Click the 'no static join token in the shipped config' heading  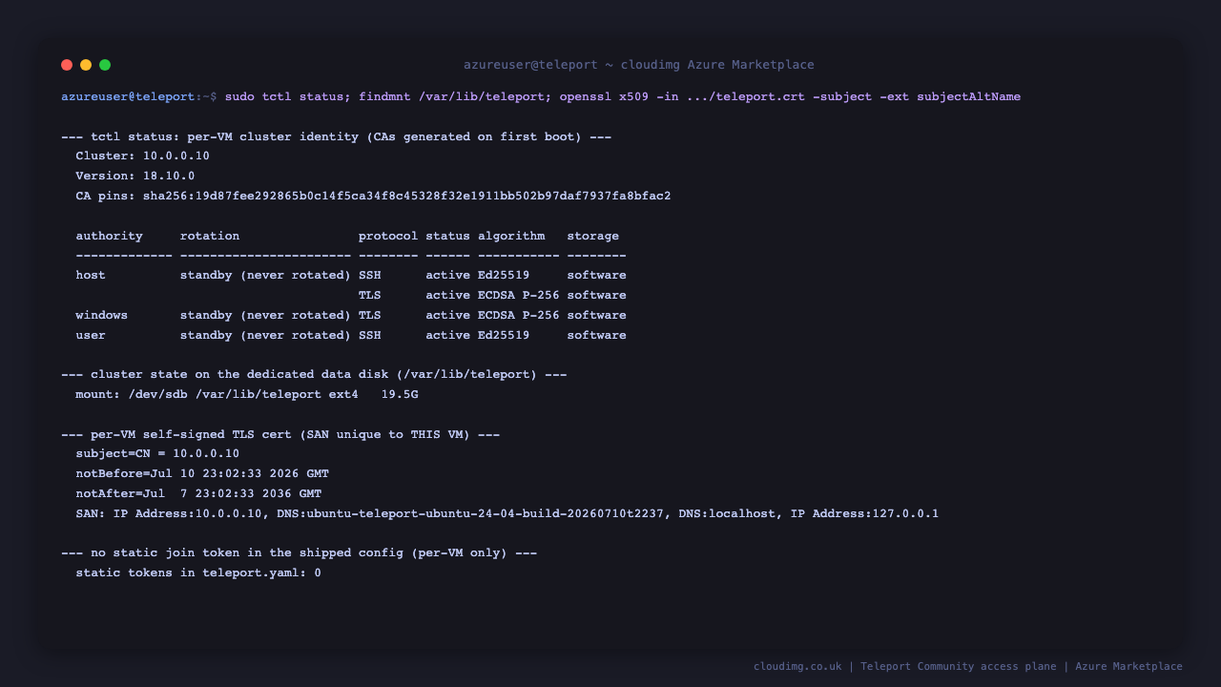(x=299, y=552)
